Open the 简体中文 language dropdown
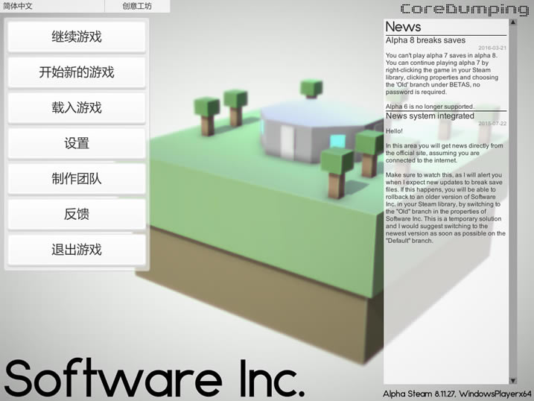Viewport: 534px width, 401px height. tap(52, 6)
